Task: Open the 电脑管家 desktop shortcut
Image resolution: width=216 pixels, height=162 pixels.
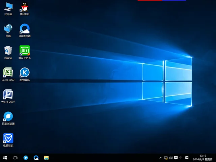Action: coord(8,140)
